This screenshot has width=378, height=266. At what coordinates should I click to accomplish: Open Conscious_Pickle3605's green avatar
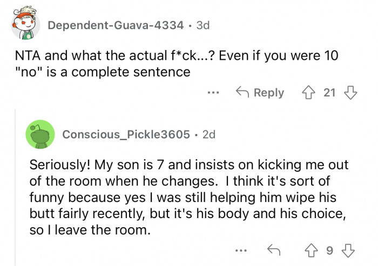[x=39, y=135]
